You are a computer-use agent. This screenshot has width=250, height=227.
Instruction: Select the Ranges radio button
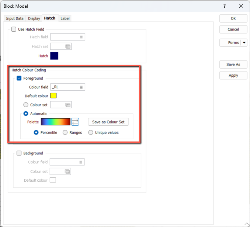click(65, 133)
